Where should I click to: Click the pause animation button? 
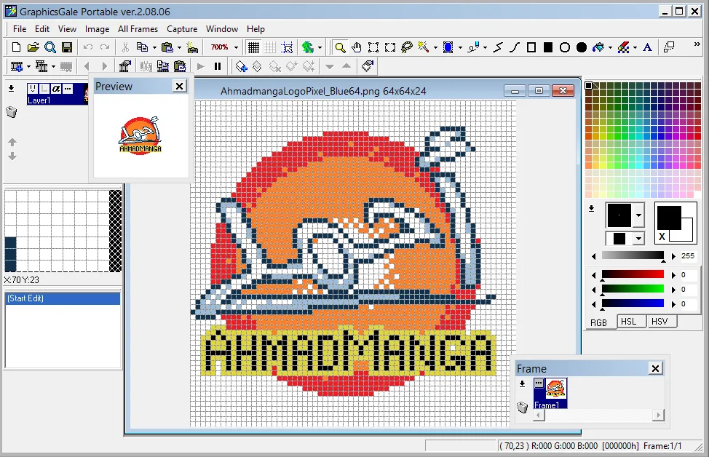tap(218, 66)
